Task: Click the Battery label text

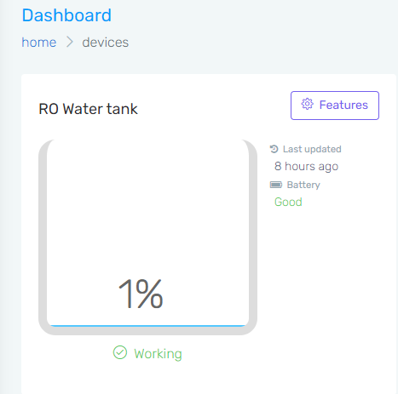Action: [x=303, y=185]
